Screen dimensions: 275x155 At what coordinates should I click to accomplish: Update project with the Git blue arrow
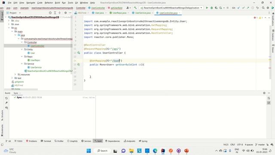[x=239, y=8]
